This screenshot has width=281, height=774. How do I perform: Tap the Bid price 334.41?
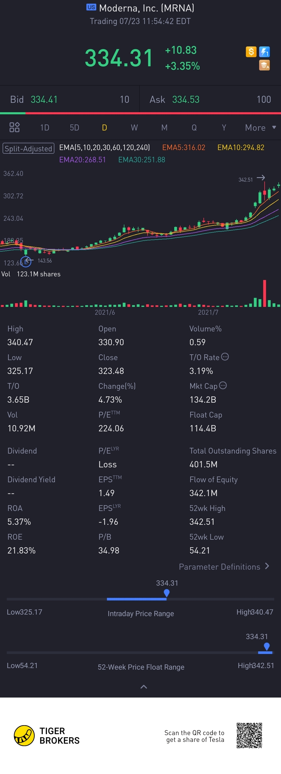(x=44, y=99)
